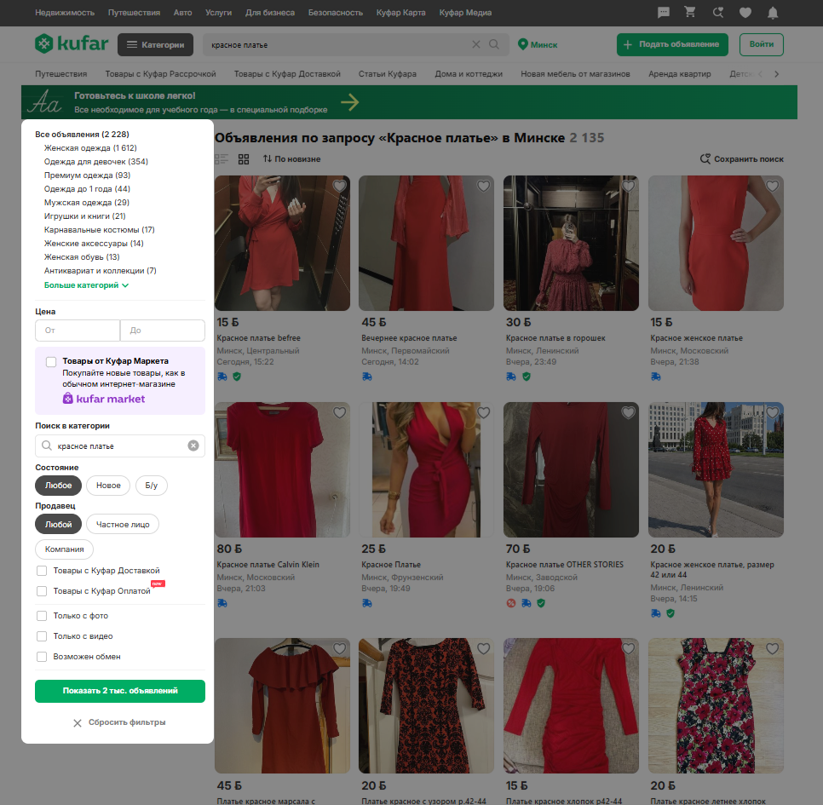Click the green banner arrow

point(350,102)
